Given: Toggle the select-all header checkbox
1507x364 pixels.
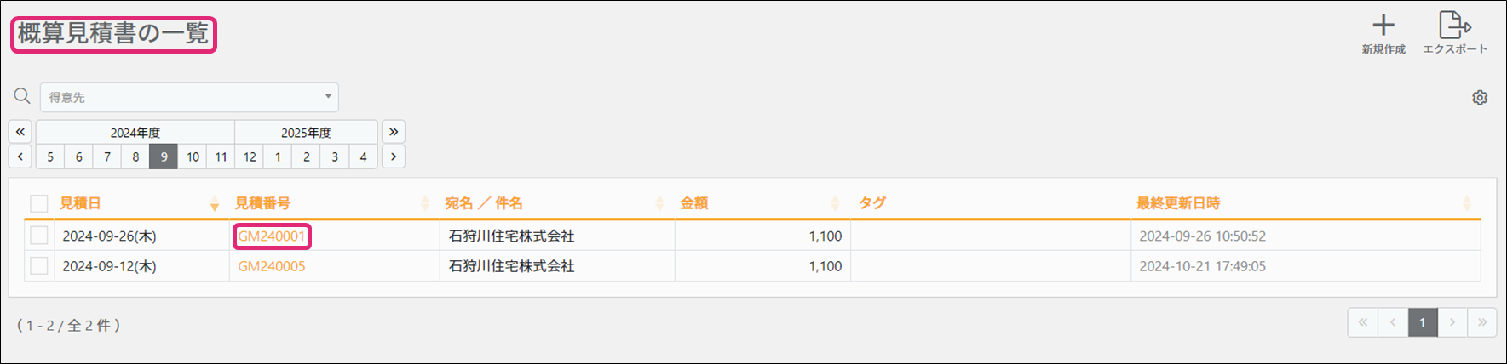Looking at the screenshot, I should point(39,203).
